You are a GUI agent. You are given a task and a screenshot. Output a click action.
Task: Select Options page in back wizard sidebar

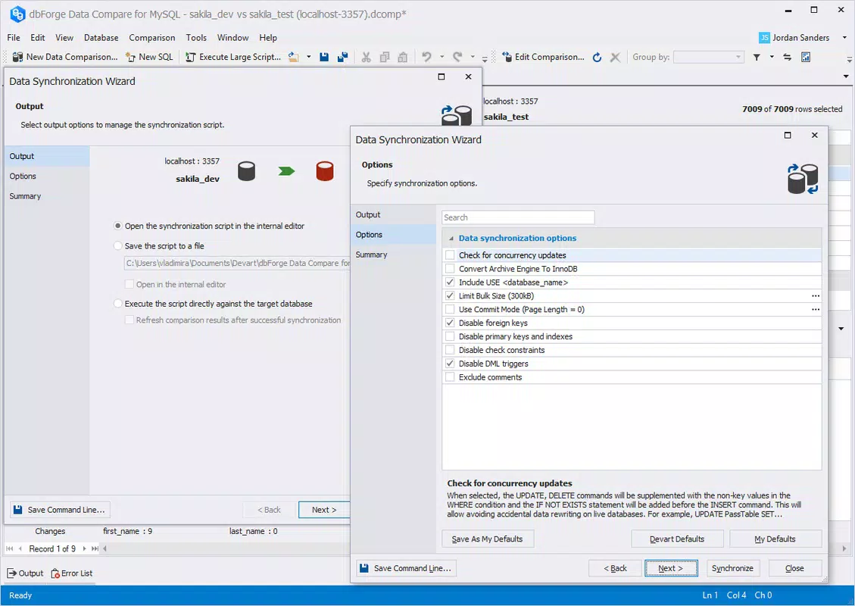tap(47, 176)
